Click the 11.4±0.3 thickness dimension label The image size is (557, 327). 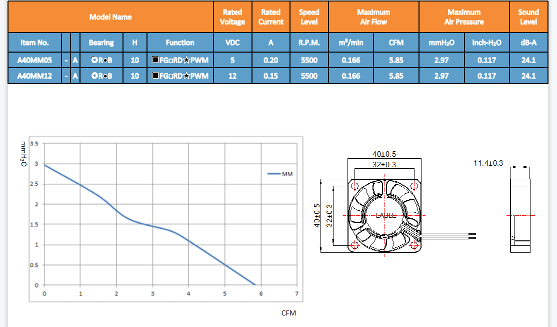pos(488,163)
